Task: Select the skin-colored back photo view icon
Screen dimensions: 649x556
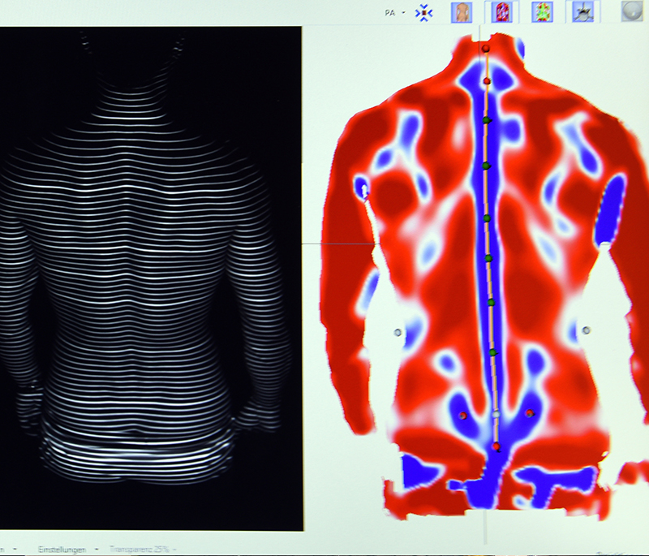Action: coord(462,12)
